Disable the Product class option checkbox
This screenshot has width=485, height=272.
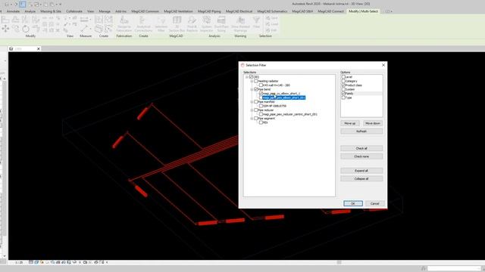[343, 85]
